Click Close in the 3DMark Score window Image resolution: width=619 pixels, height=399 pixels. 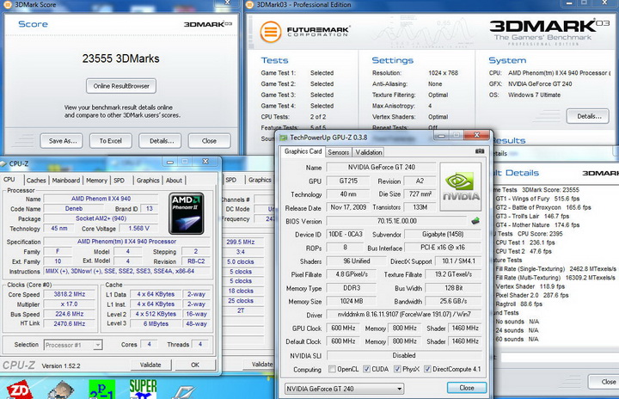tap(209, 141)
